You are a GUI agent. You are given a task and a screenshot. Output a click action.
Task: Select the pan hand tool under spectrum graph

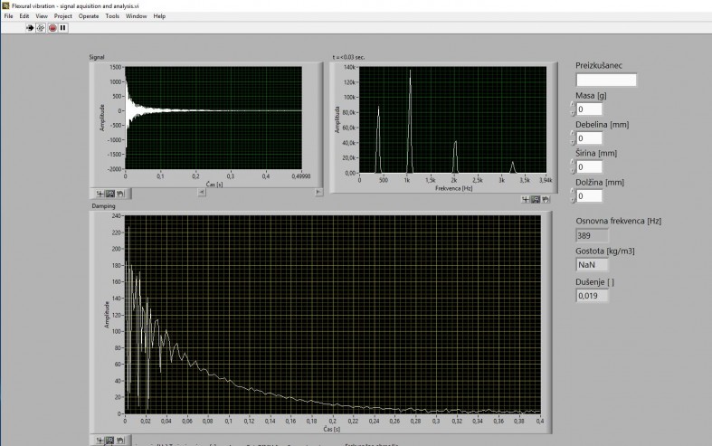click(x=546, y=199)
